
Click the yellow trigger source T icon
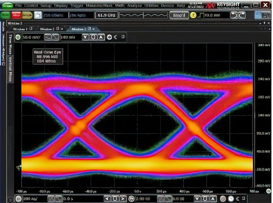point(193,15)
